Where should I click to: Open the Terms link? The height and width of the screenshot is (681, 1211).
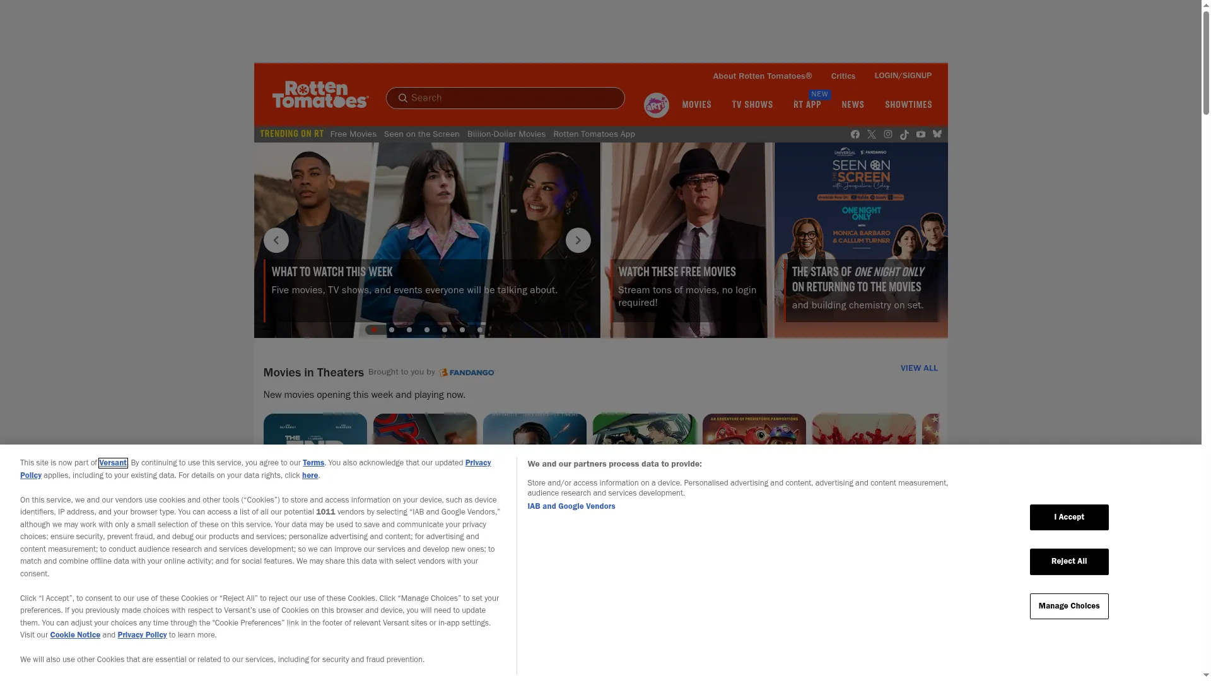[313, 463]
